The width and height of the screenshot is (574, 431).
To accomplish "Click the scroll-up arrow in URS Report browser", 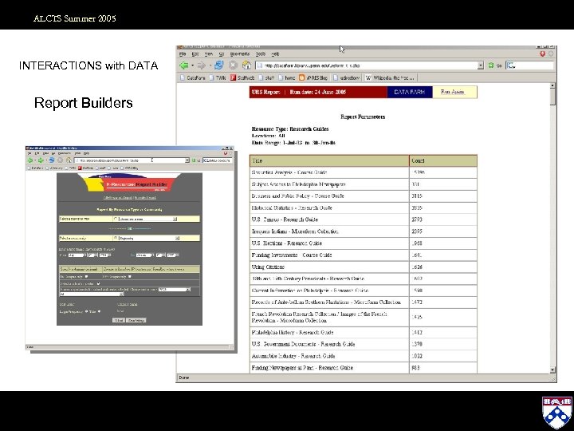I will (x=552, y=85).
